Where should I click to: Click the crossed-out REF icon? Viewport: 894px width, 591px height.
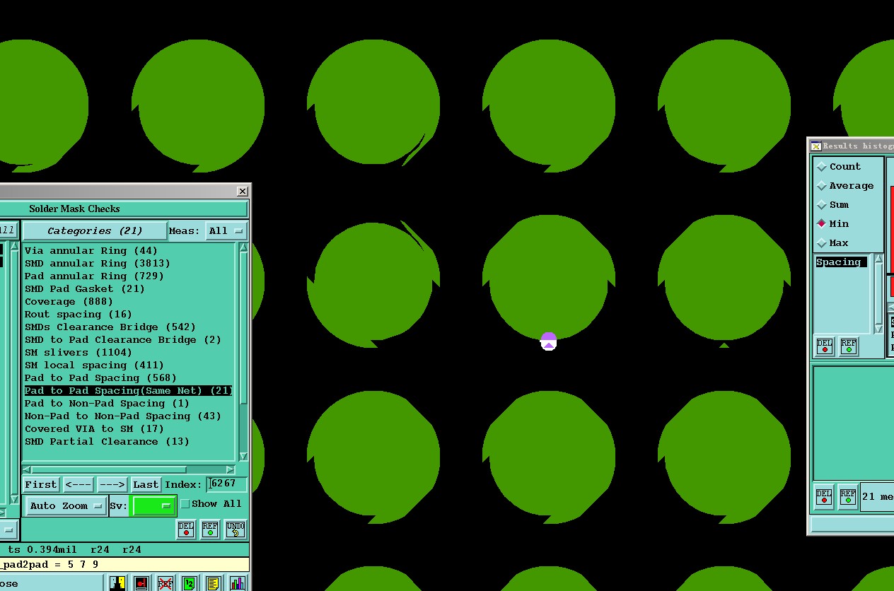(x=165, y=583)
